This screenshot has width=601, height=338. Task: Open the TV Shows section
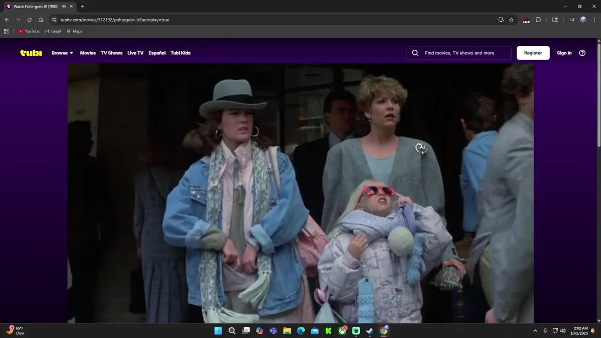click(111, 53)
